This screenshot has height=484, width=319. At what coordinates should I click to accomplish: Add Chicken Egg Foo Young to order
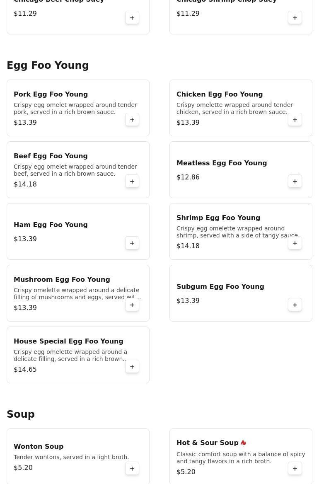(x=295, y=120)
